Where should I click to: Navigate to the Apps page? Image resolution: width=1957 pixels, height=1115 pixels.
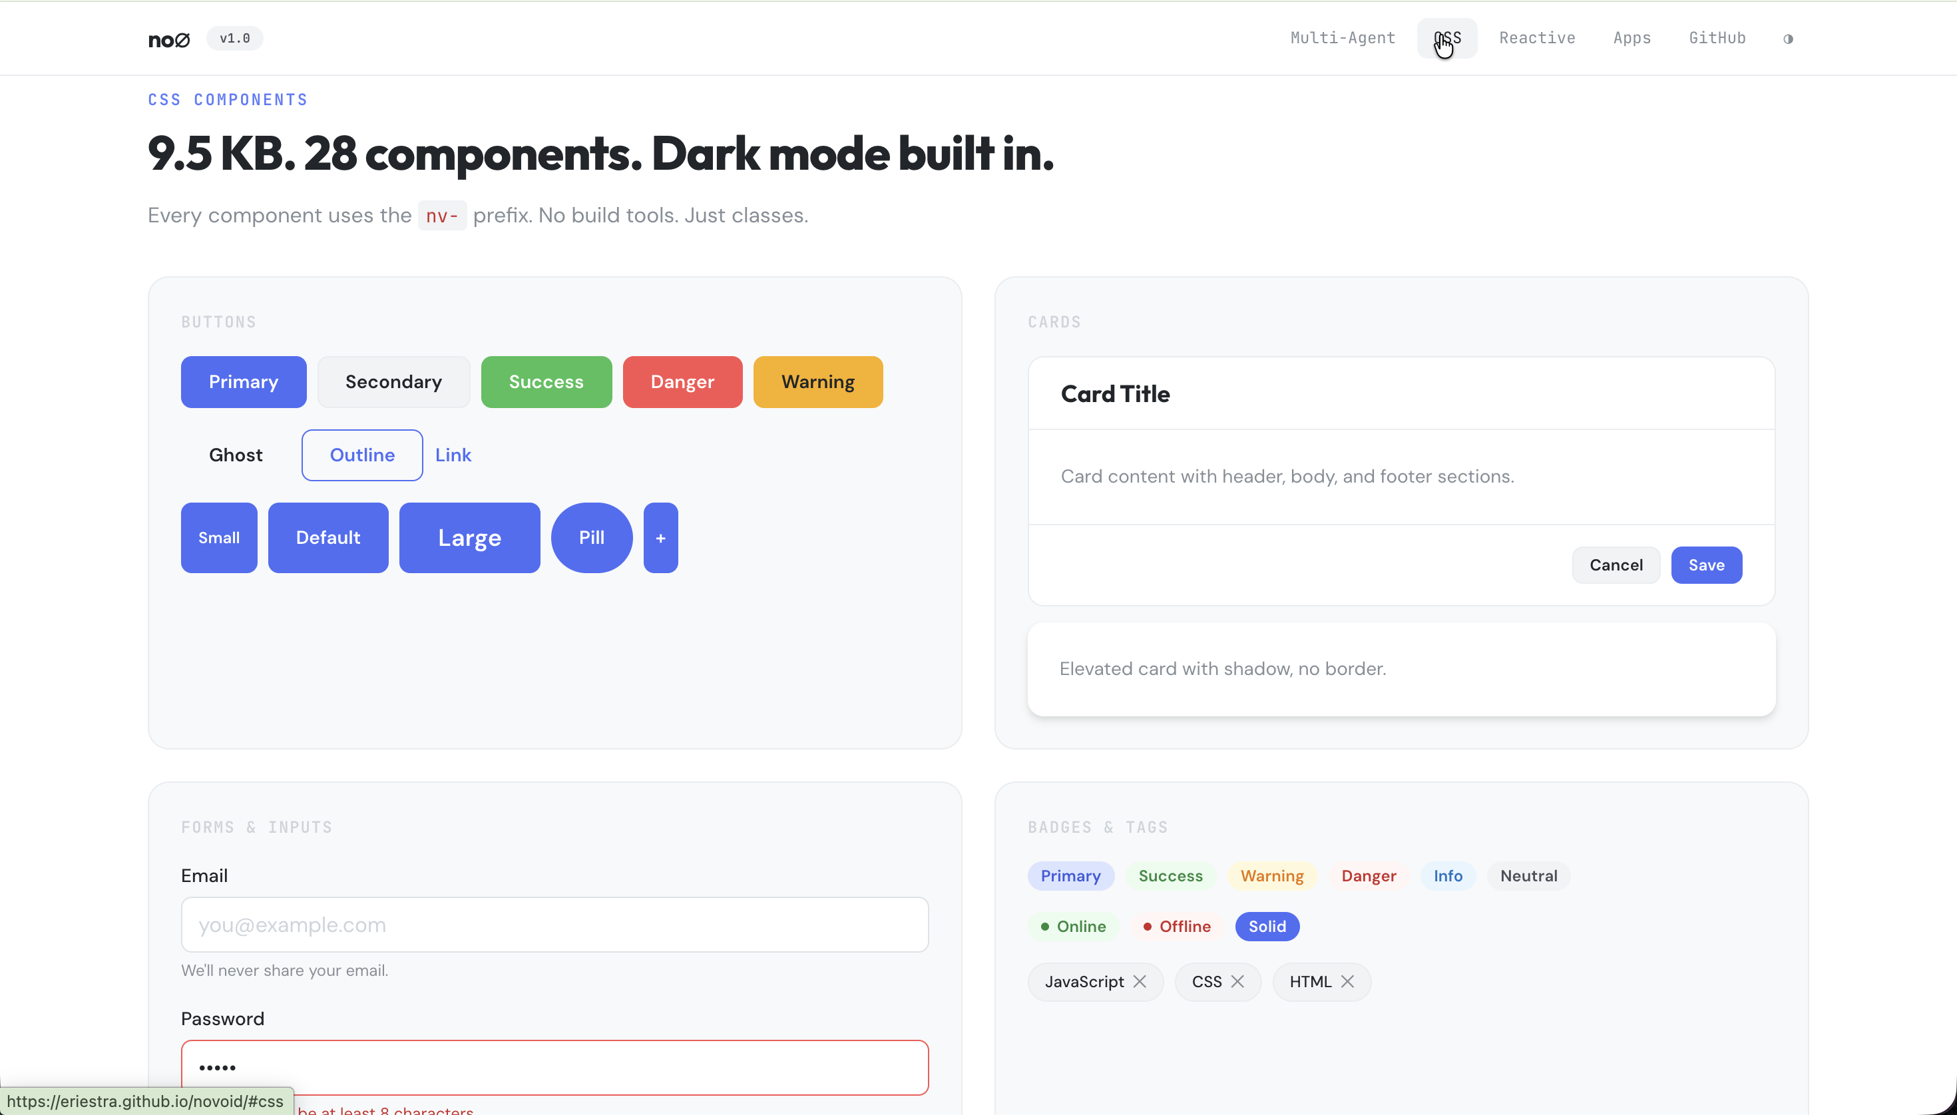[x=1631, y=37]
